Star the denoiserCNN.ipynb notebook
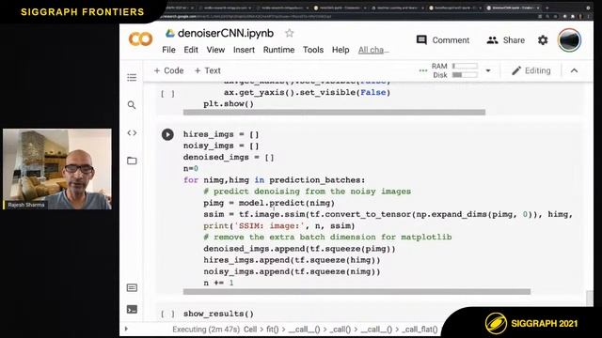The image size is (602, 338). [x=290, y=34]
